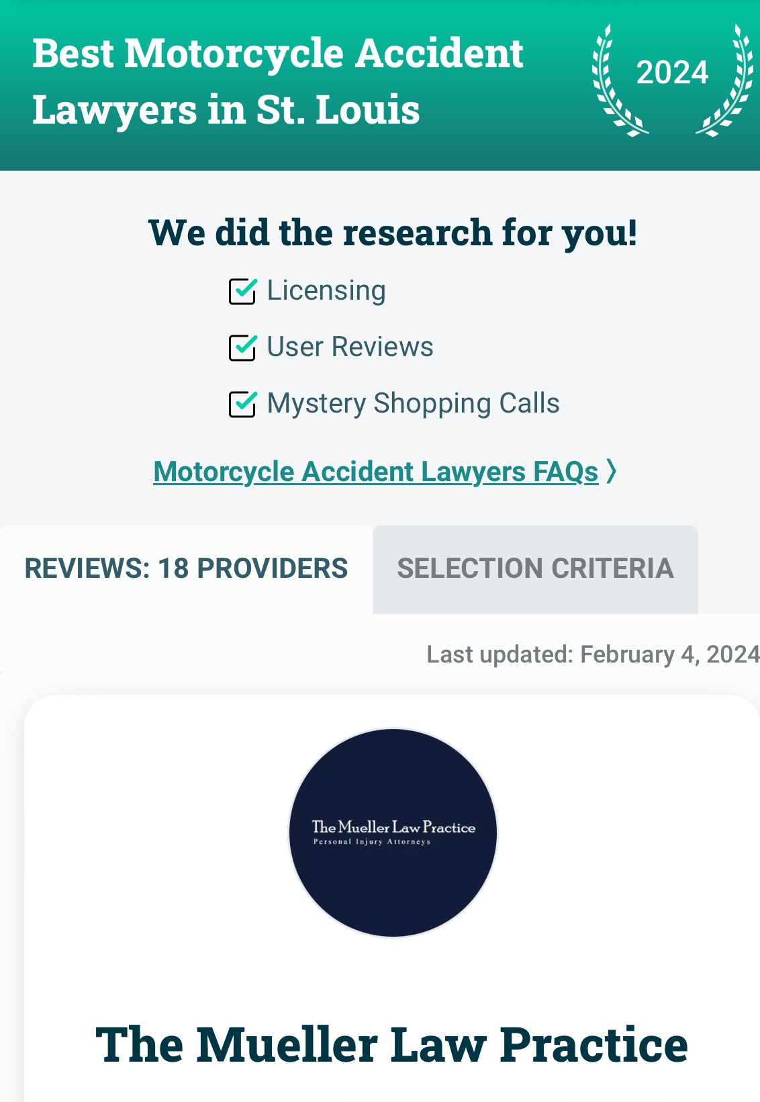
Task: Expand the Motorcycle Accident Lawyers FAQs chevron
Action: (x=612, y=471)
